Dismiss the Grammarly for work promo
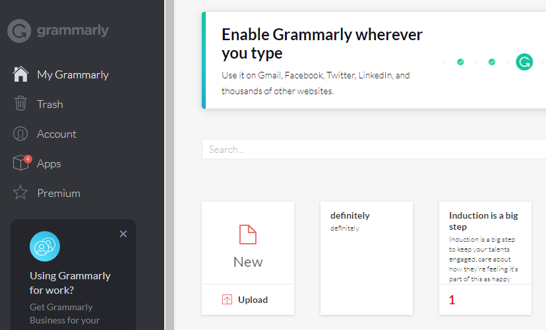 (123, 234)
